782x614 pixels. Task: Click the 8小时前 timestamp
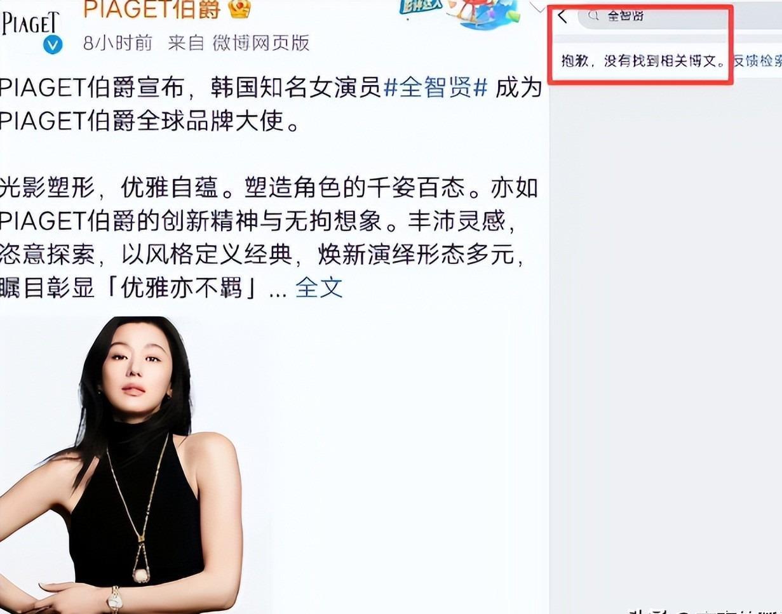pyautogui.click(x=118, y=43)
